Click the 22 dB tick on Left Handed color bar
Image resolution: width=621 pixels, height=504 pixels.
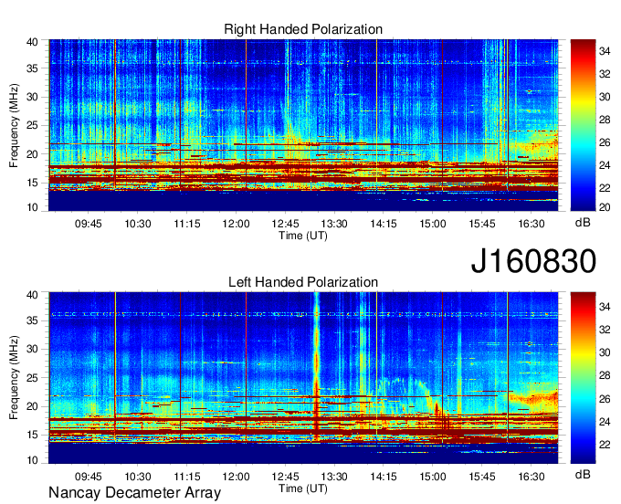click(605, 445)
